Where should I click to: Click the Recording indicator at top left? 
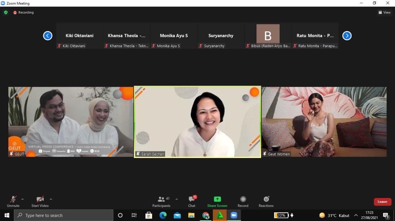coord(23,12)
